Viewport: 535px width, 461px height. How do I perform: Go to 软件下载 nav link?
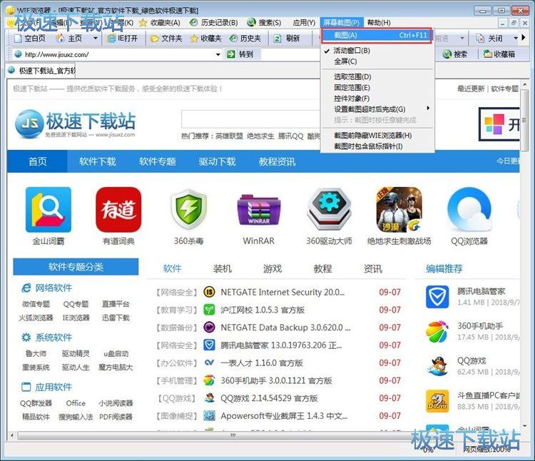(x=98, y=161)
